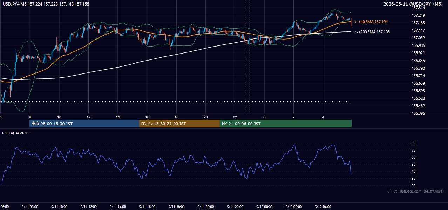Click the HistData.com data source credit
Screen dimensions: 448x210
pos(416,191)
